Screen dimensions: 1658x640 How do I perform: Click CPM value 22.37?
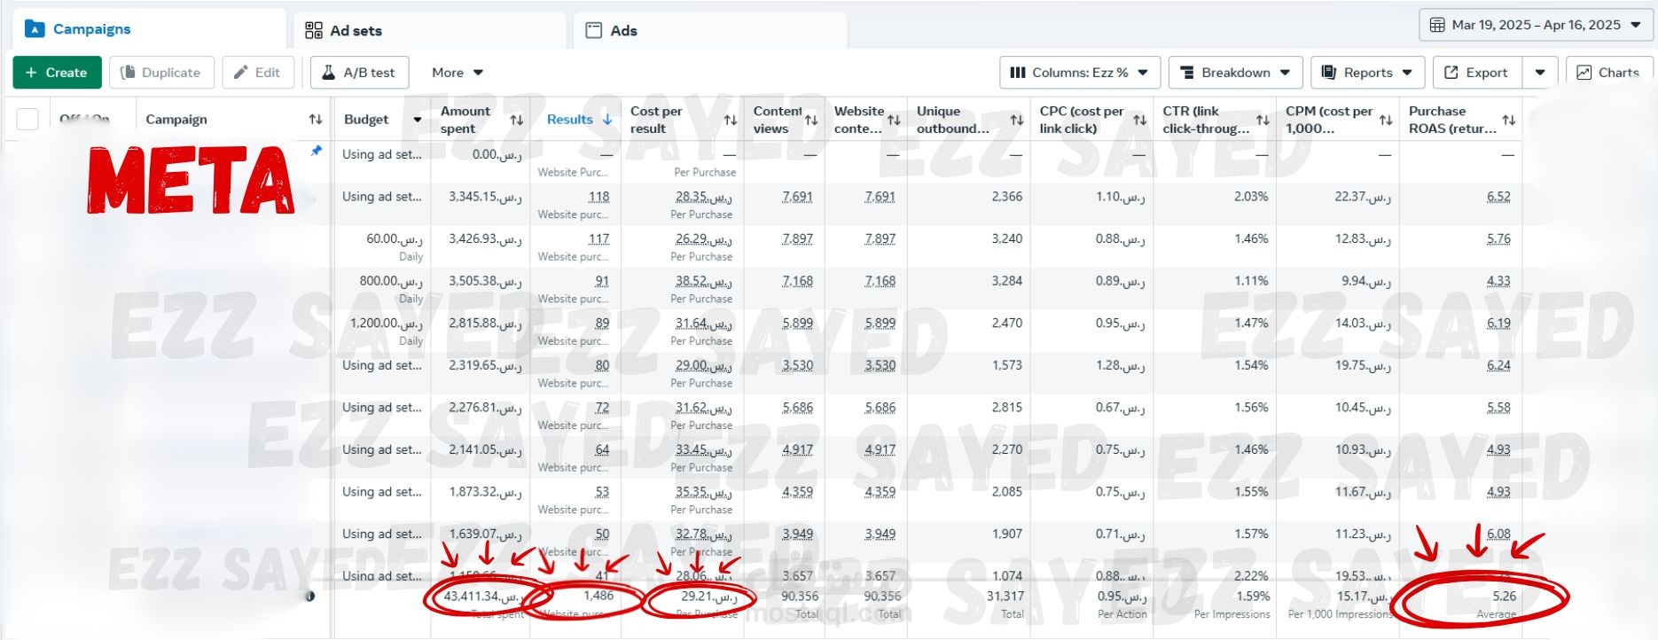[x=1363, y=197]
